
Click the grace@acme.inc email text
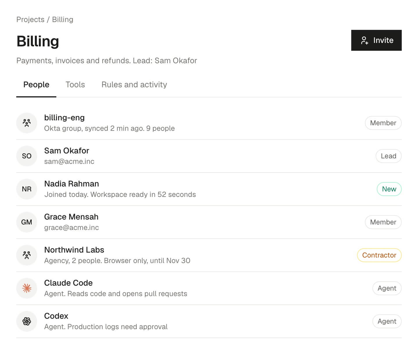coord(71,228)
